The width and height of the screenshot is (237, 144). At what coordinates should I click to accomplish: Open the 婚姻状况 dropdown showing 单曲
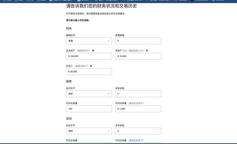[x=89, y=41]
